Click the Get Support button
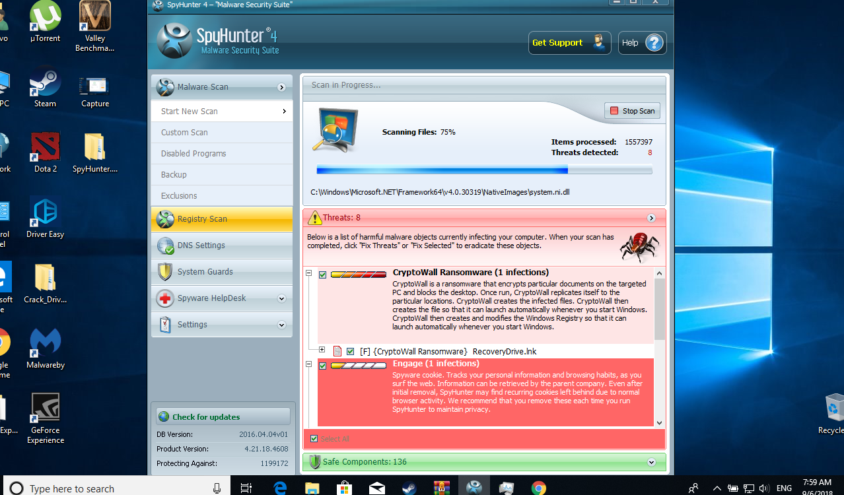The width and height of the screenshot is (844, 495). pos(569,43)
